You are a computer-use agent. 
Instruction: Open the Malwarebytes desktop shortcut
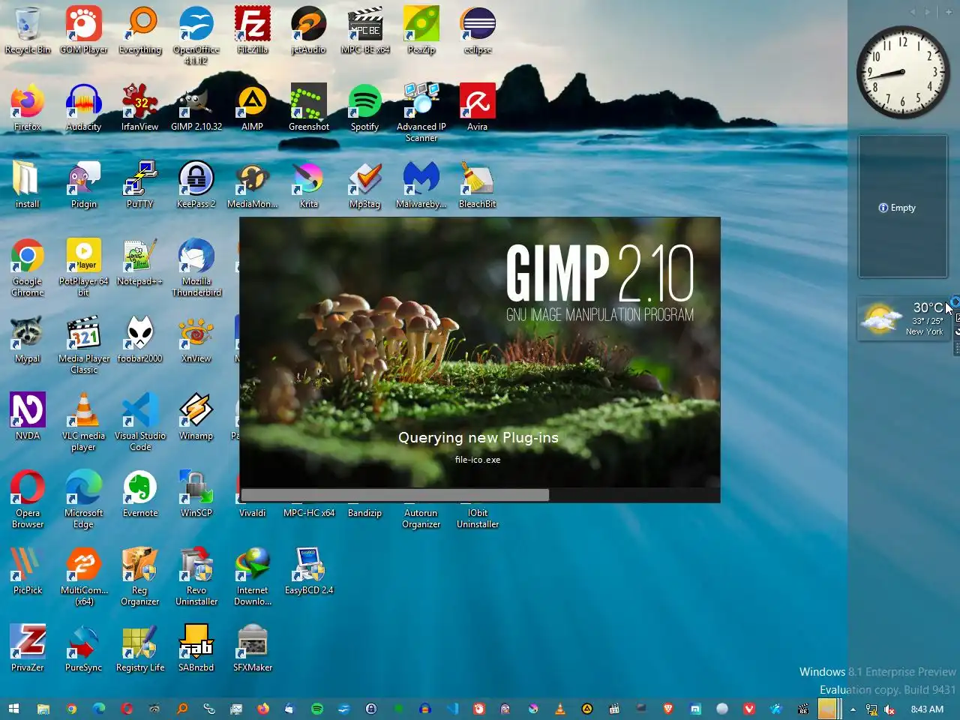tap(421, 185)
